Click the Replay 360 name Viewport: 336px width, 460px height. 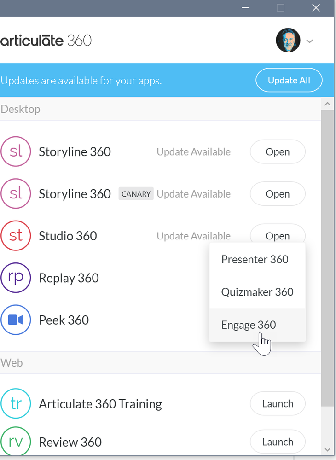point(69,278)
